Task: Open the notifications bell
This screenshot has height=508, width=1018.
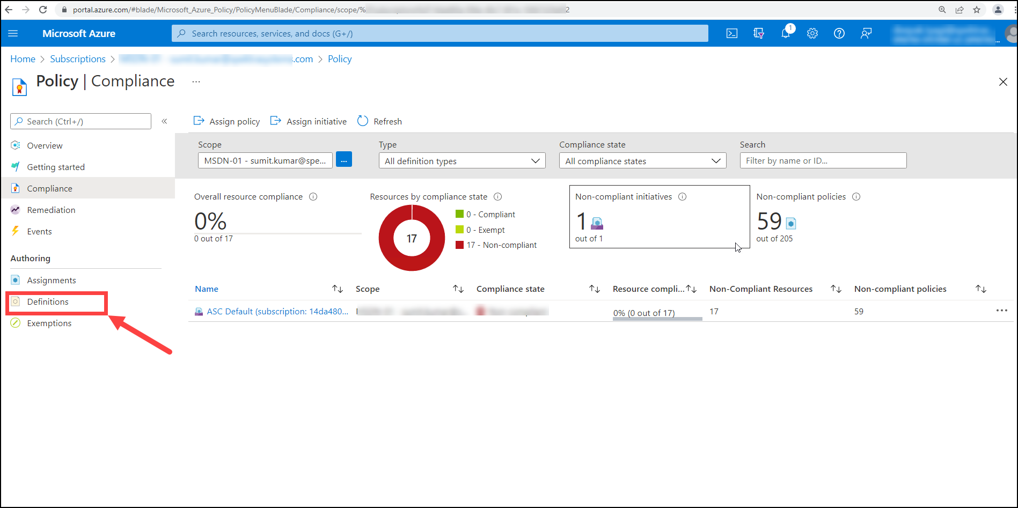Action: 786,33
